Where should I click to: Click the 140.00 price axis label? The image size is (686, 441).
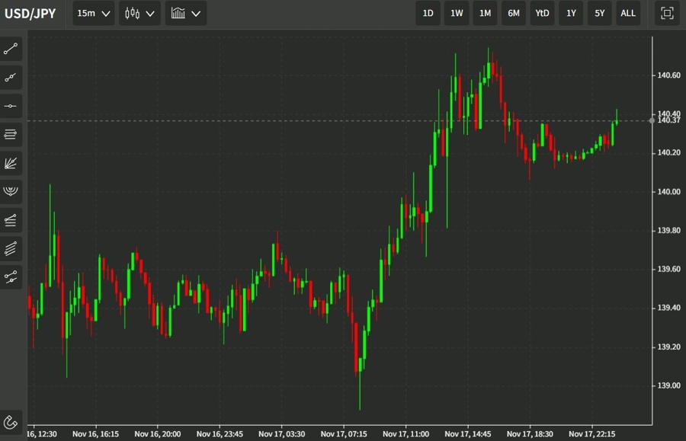(x=668, y=191)
